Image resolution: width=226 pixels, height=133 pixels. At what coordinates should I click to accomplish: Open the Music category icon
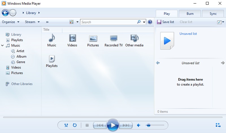coord(52,38)
